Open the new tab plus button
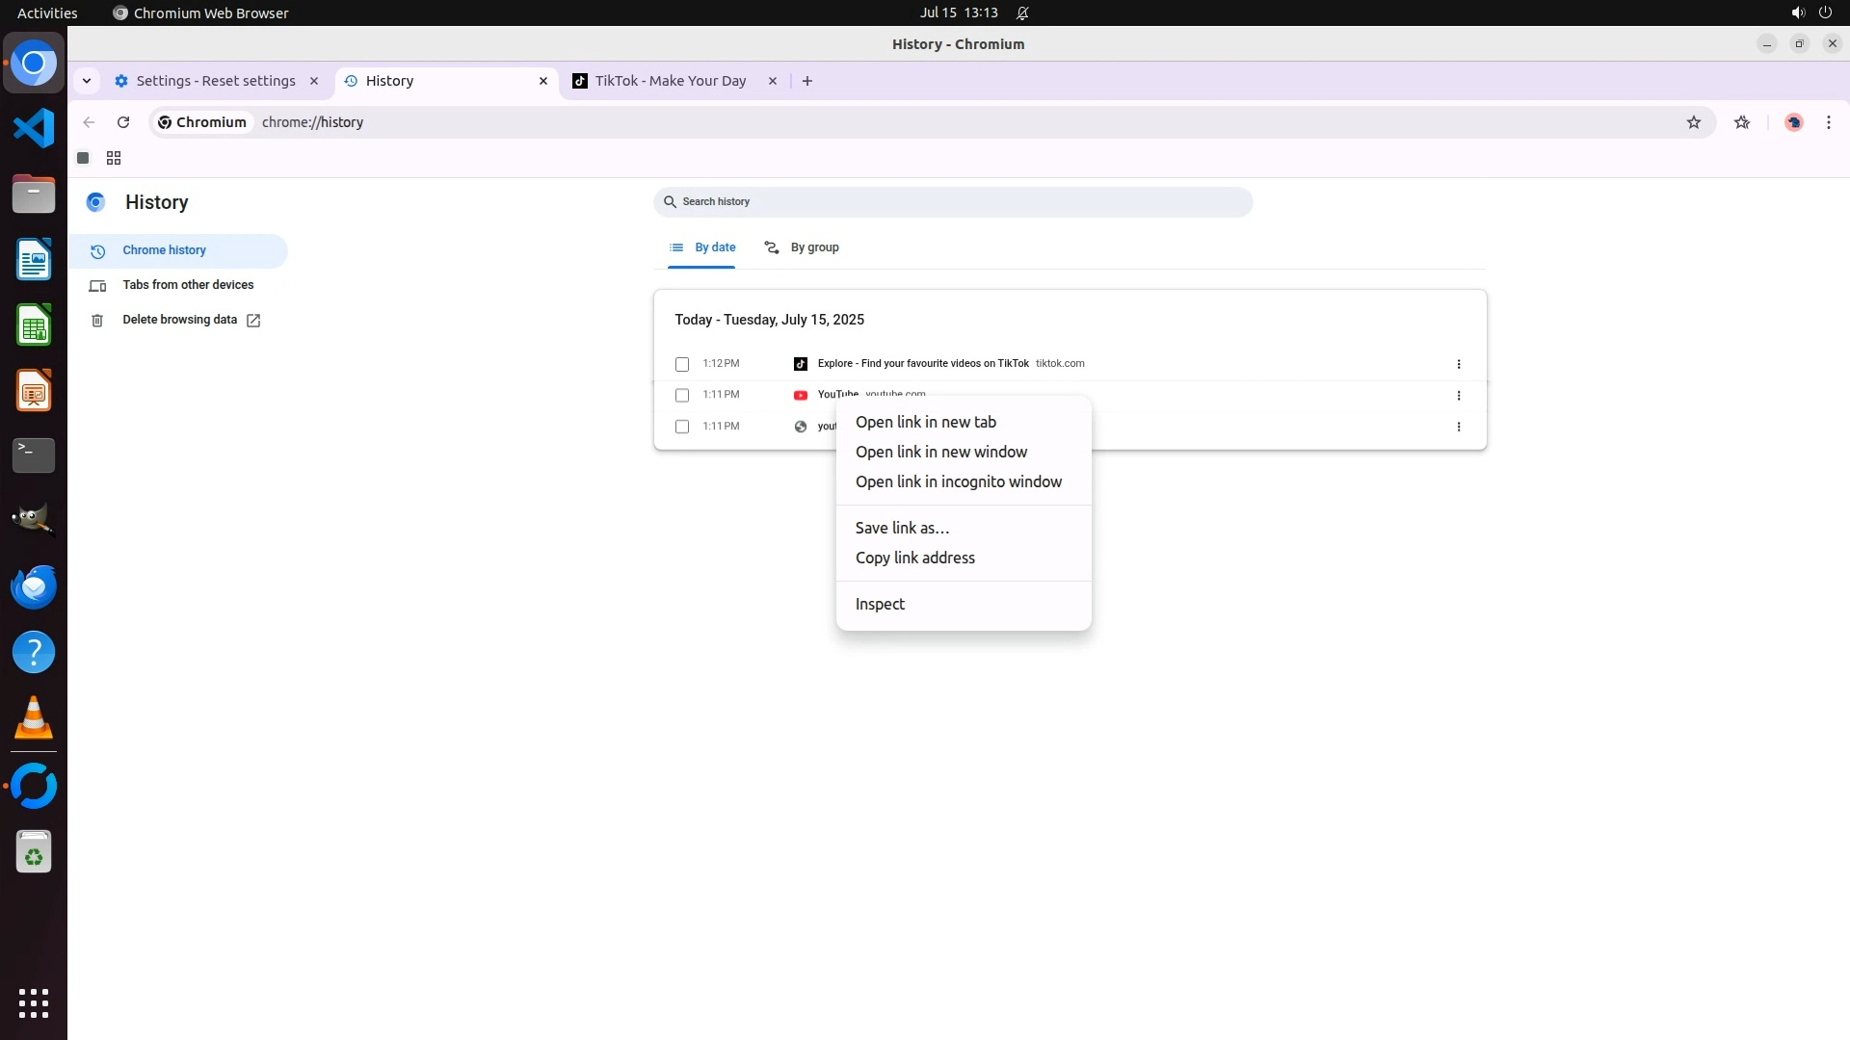Image resolution: width=1850 pixels, height=1040 pixels. pyautogui.click(x=807, y=81)
